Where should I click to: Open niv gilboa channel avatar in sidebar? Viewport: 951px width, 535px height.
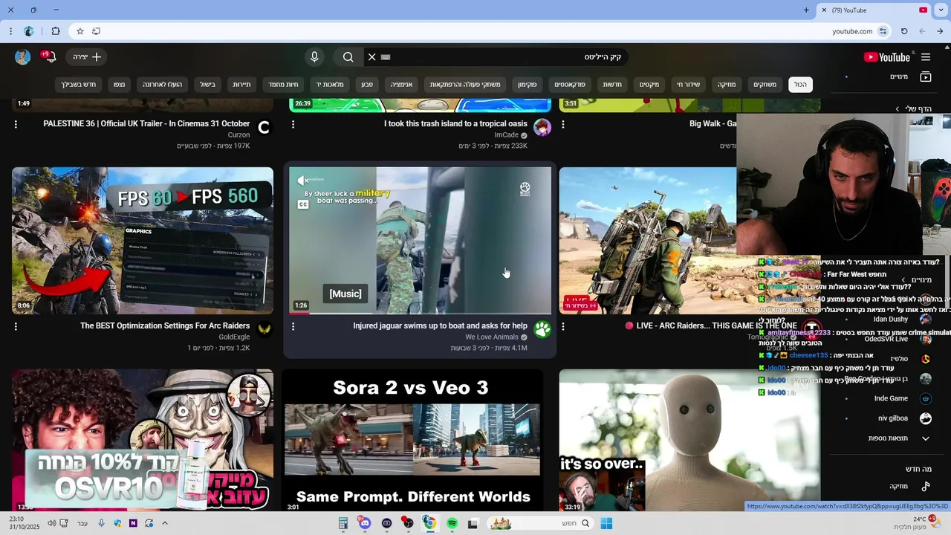point(926,418)
